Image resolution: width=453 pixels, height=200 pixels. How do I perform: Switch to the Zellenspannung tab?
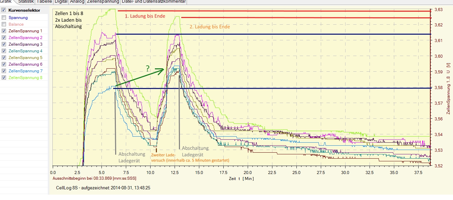(103, 2)
